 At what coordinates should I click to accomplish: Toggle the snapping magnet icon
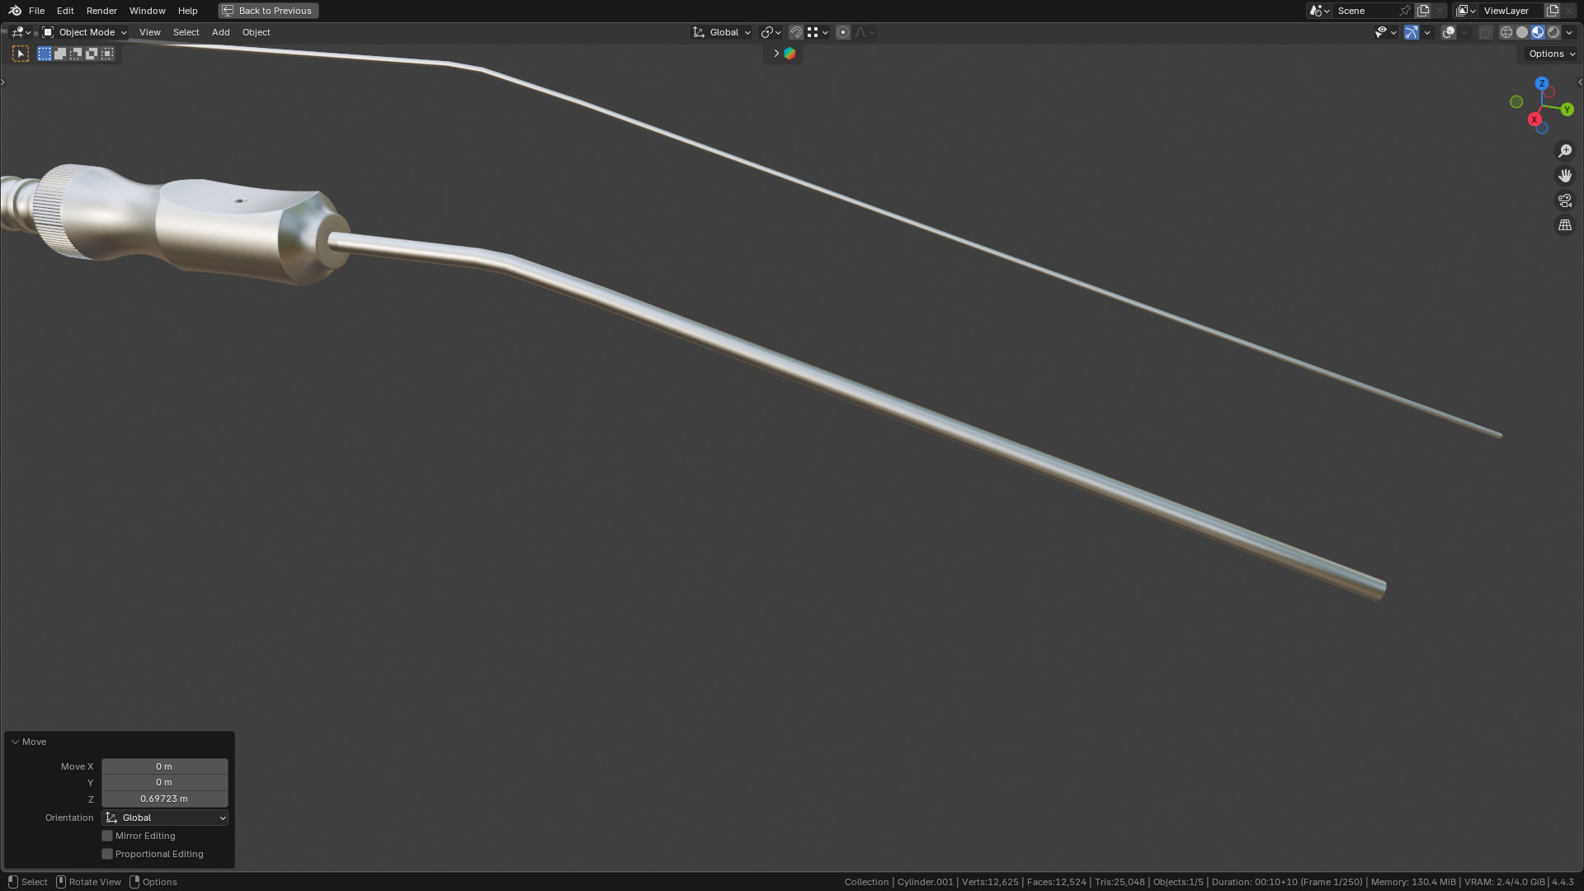tap(796, 32)
